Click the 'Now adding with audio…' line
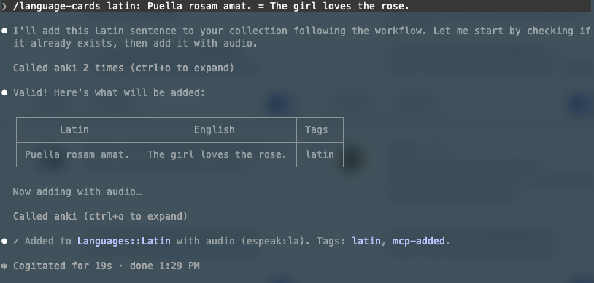The height and width of the screenshot is (283, 594). click(77, 191)
